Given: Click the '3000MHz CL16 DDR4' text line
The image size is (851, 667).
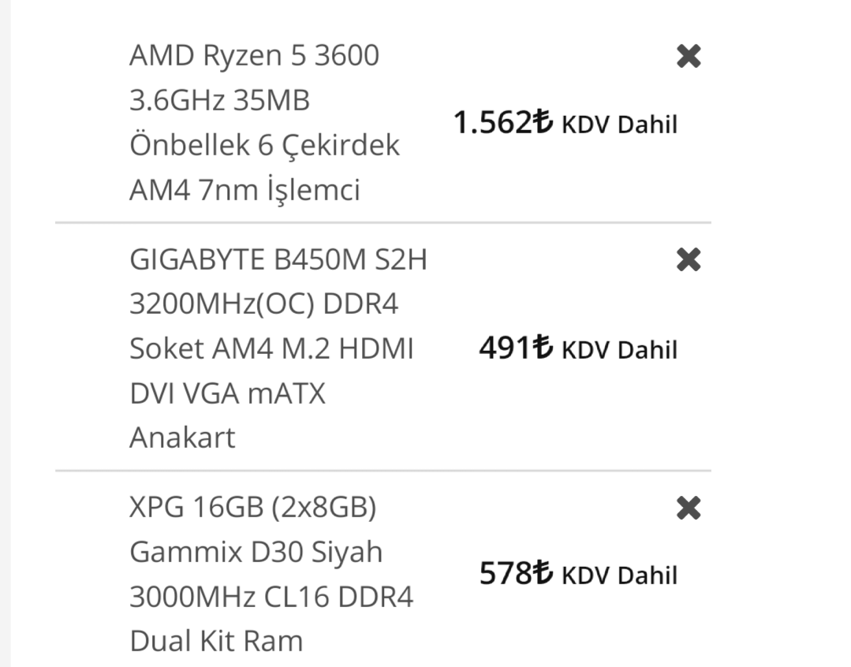Looking at the screenshot, I should pyautogui.click(x=271, y=597).
